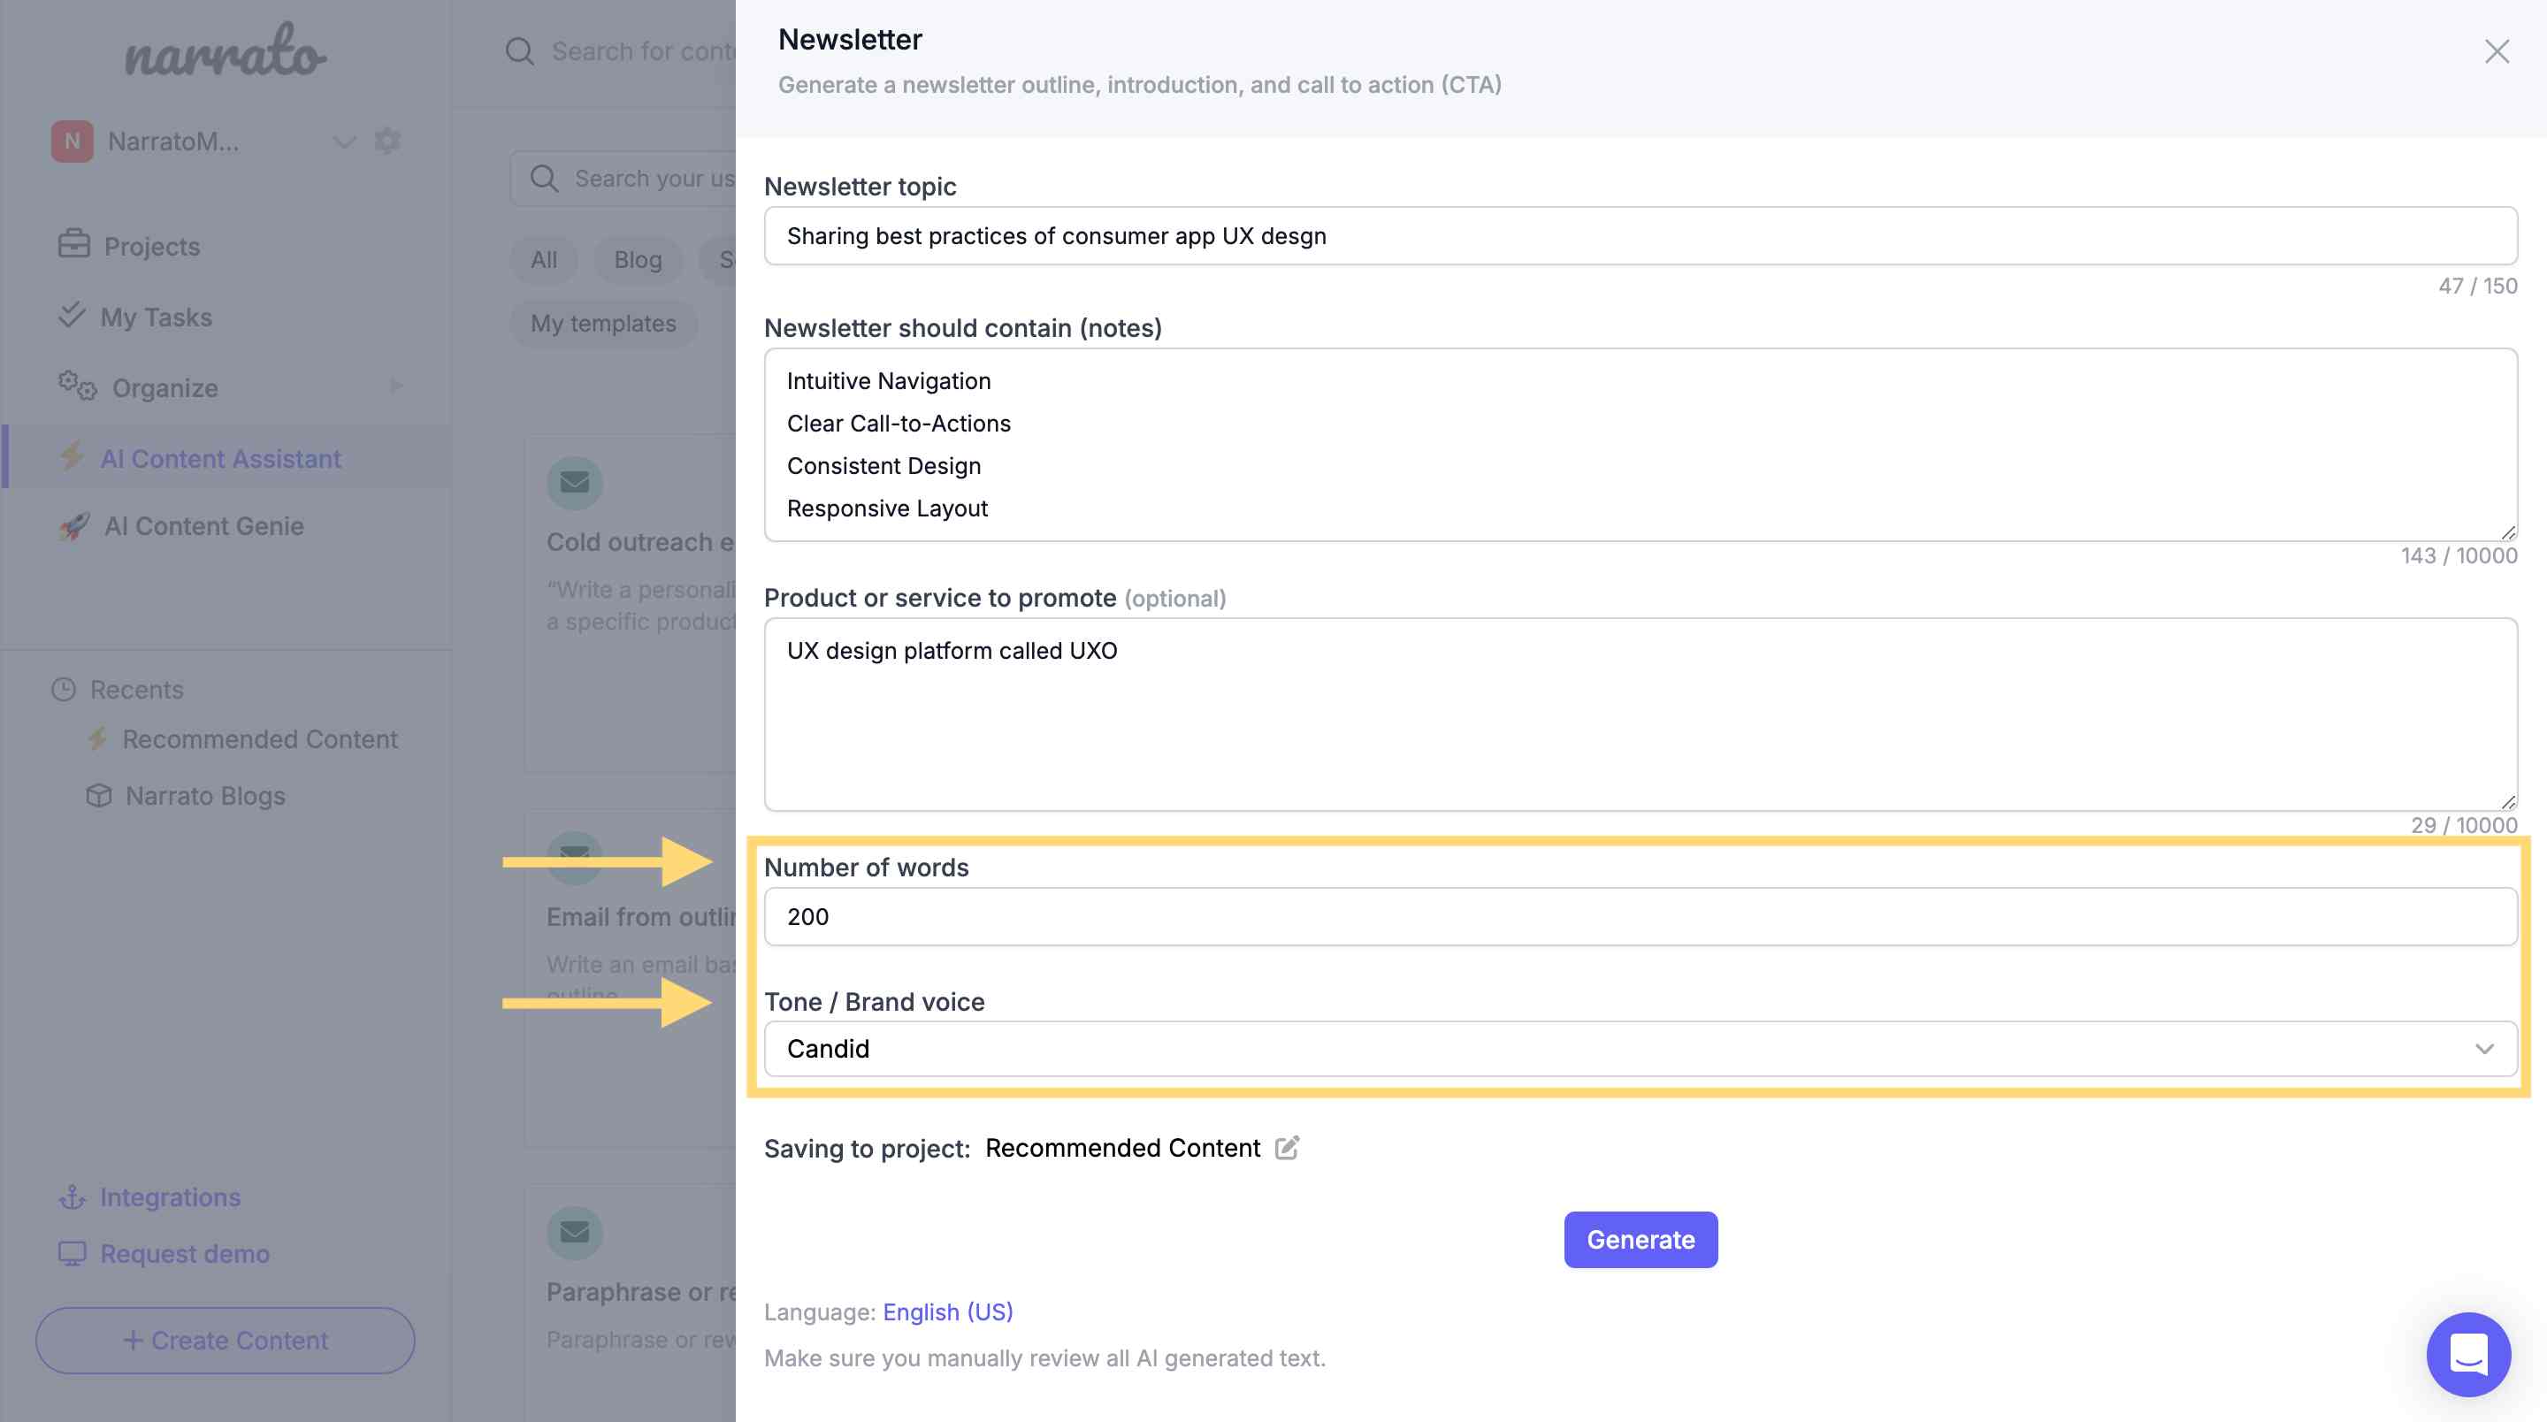
Task: Grab the product textarea resize handle
Action: (2507, 802)
